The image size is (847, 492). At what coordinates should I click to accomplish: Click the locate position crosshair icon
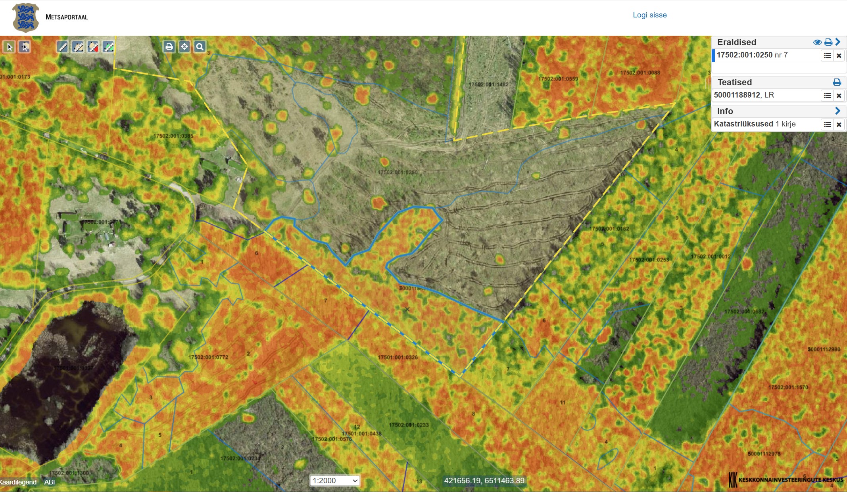tap(184, 47)
